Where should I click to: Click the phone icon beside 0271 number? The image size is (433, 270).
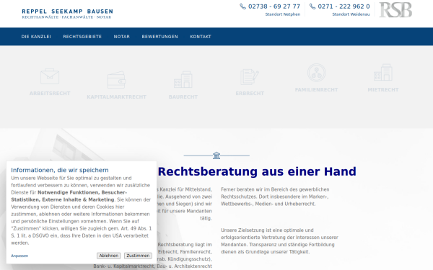(312, 6)
